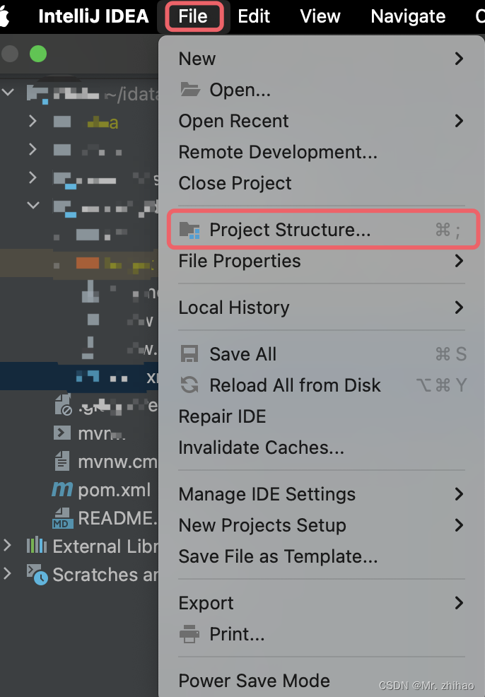Viewport: 485px width, 697px height.
Task: Open the Navigate menu
Action: coord(407,16)
